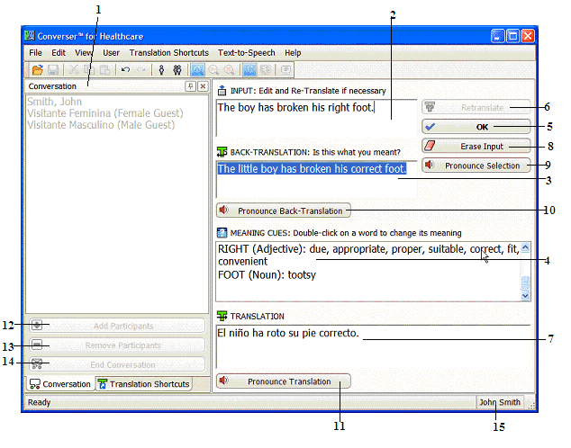The width and height of the screenshot is (571, 448).
Task: Select the Conversation tab at bottom
Action: coord(60,384)
